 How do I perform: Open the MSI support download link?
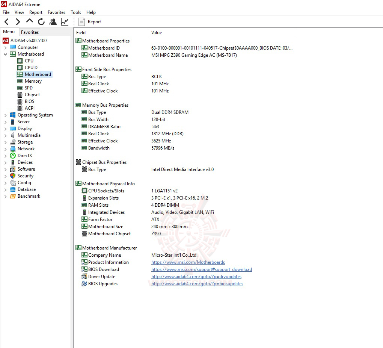[202, 269]
